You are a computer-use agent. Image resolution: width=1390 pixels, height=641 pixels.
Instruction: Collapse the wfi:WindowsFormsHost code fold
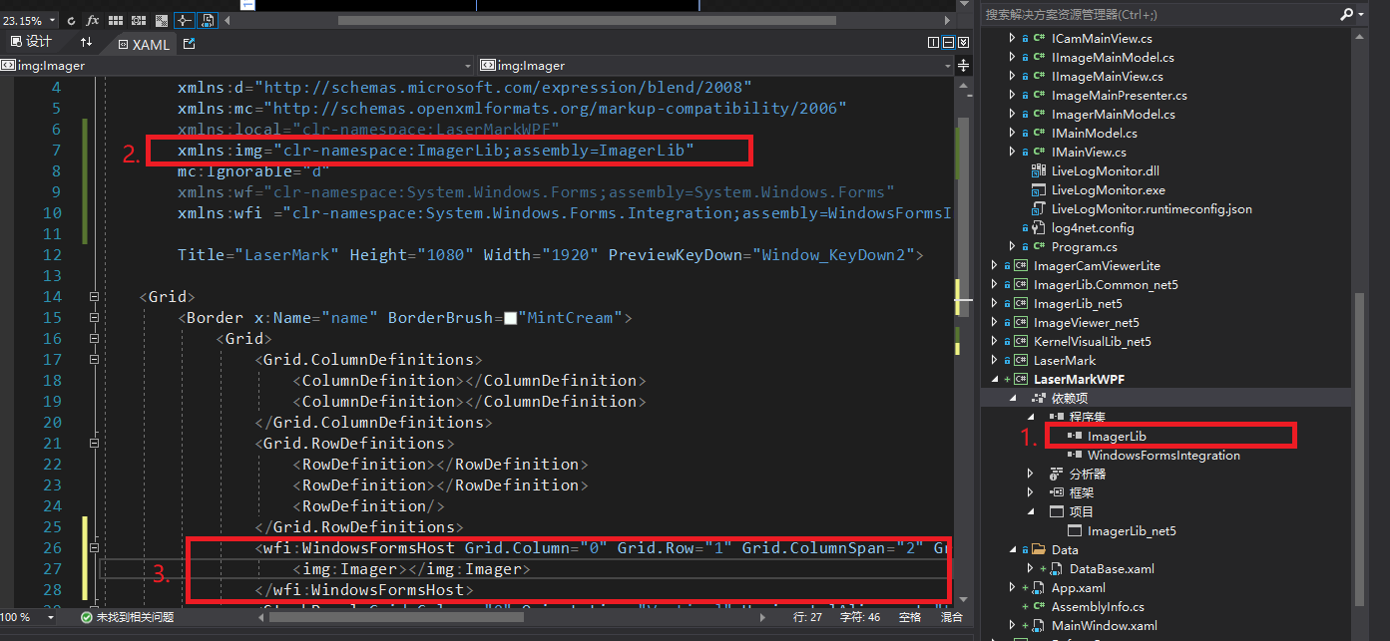(x=93, y=547)
